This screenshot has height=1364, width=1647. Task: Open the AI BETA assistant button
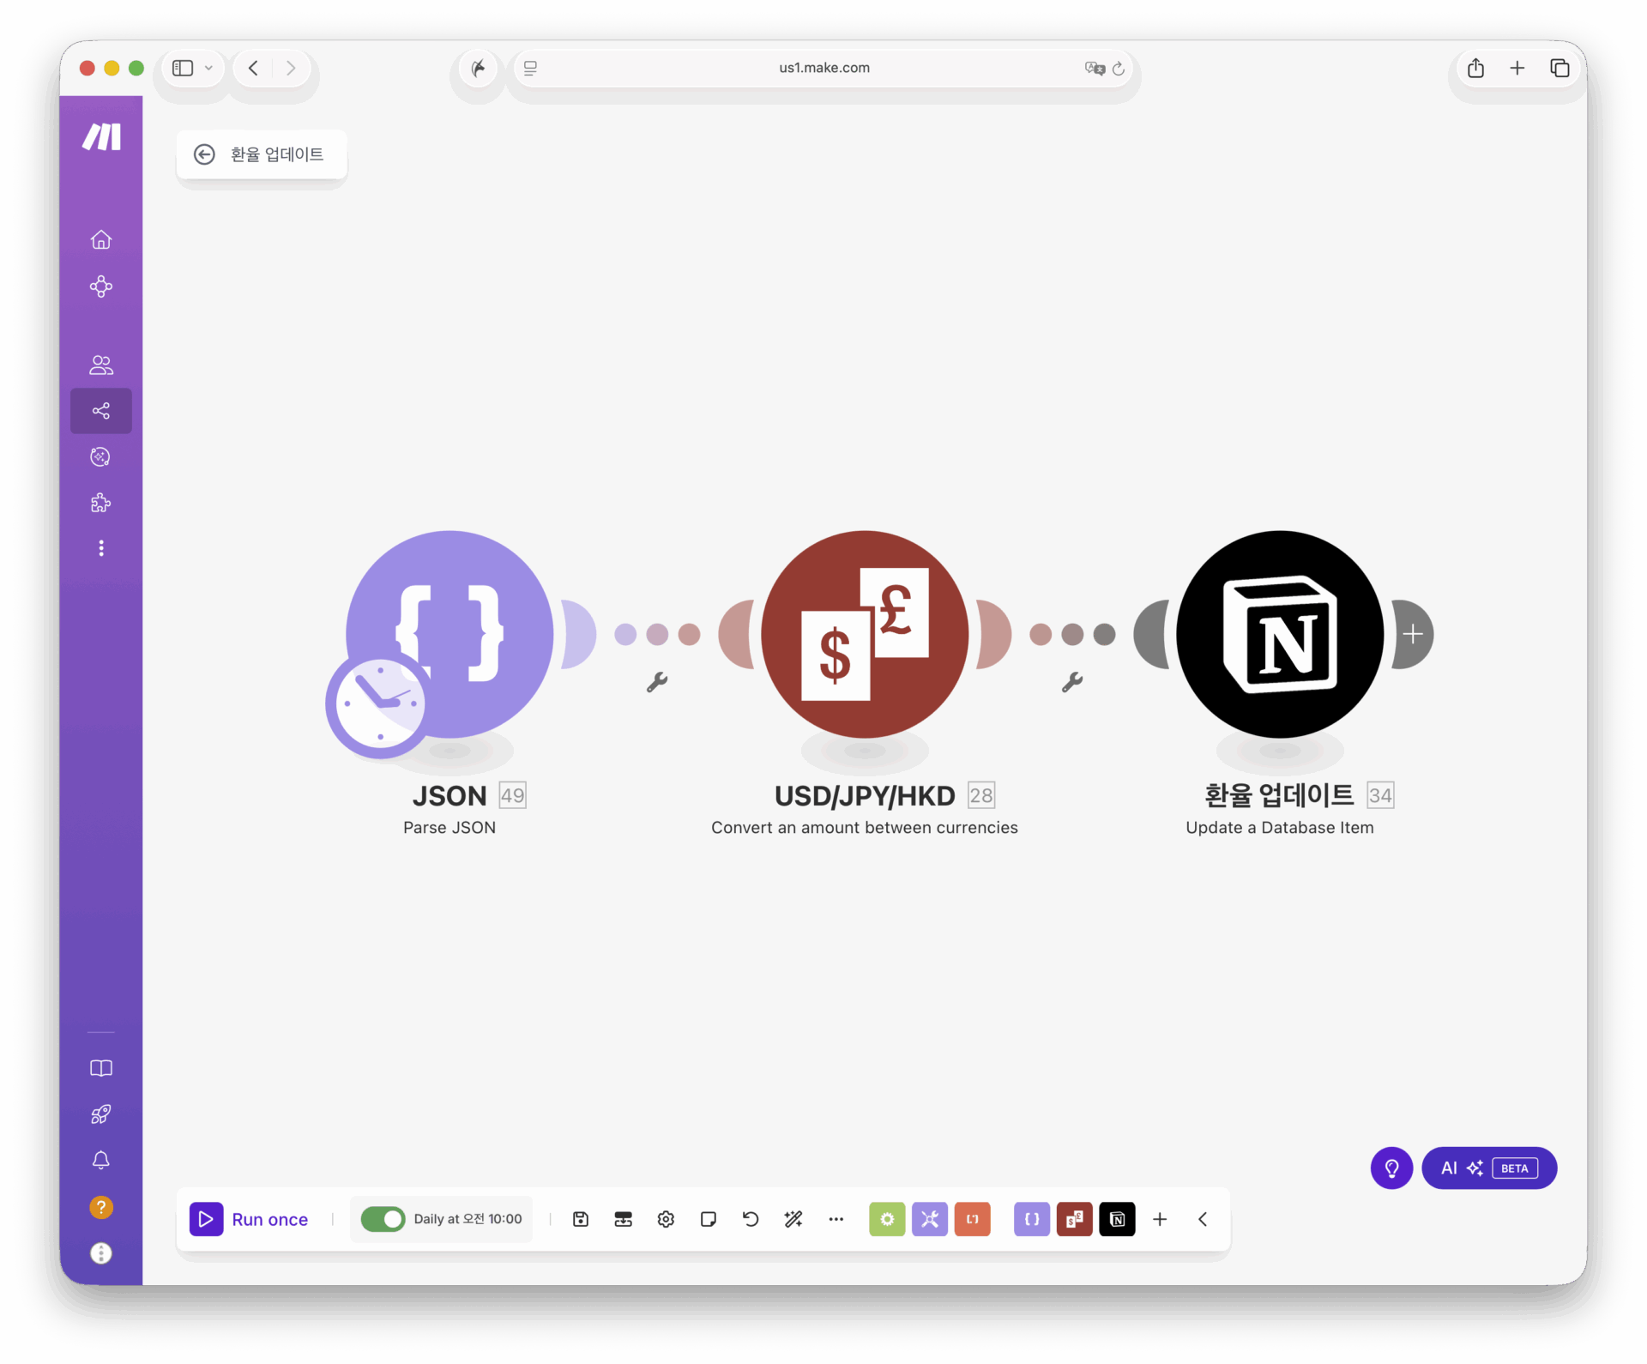[x=1489, y=1168]
